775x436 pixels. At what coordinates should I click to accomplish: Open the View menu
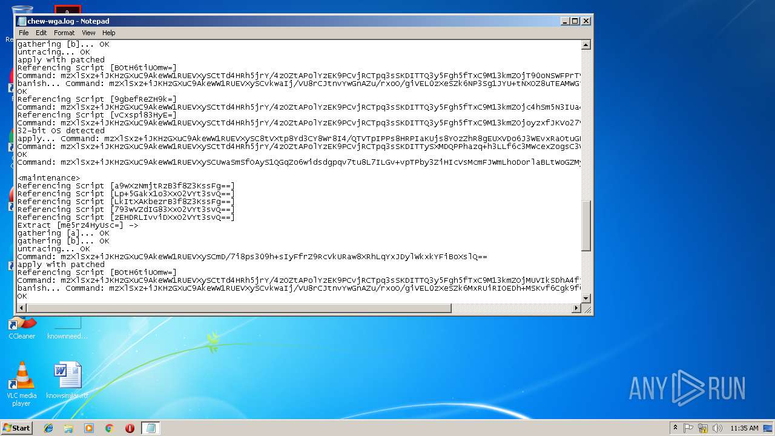[88, 33]
